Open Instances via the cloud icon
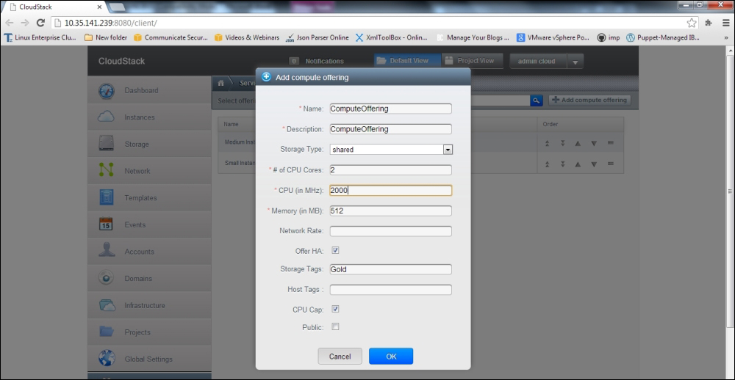This screenshot has height=380, width=735. click(x=107, y=117)
